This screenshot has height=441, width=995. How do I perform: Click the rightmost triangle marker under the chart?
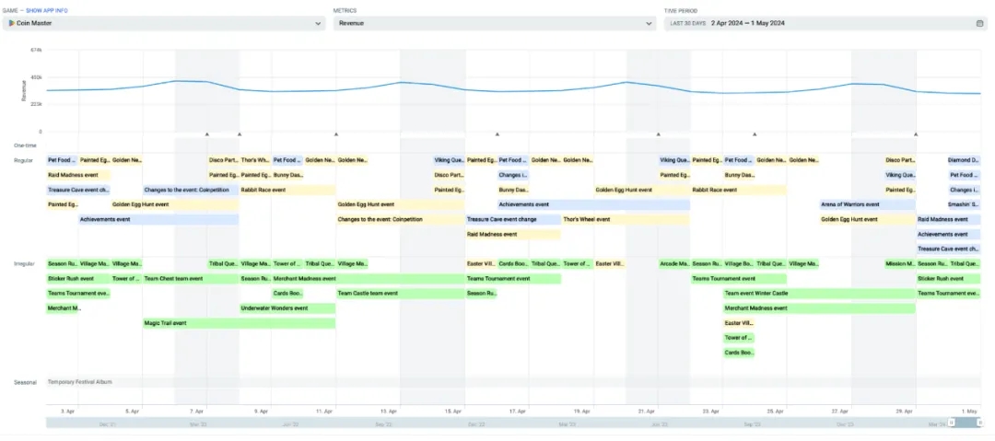[916, 134]
